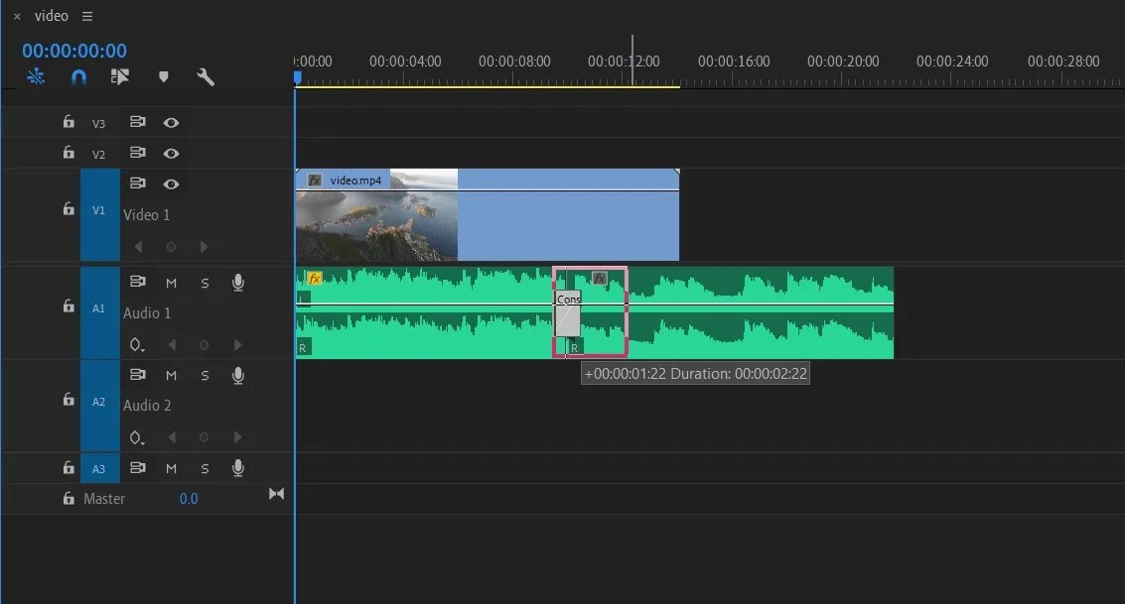Mute the Audio 1 track
Image resolution: width=1125 pixels, height=604 pixels.
click(170, 283)
